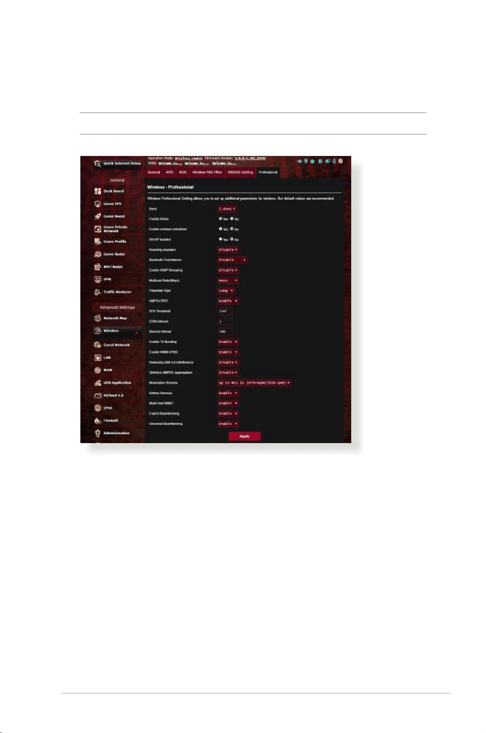This screenshot has width=486, height=733.
Task: Open Enable IGMP Snooping dropdown
Action: click(228, 270)
